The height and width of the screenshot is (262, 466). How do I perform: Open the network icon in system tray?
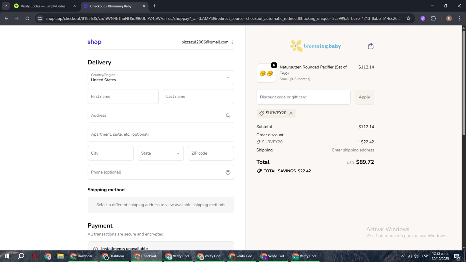(x=409, y=256)
